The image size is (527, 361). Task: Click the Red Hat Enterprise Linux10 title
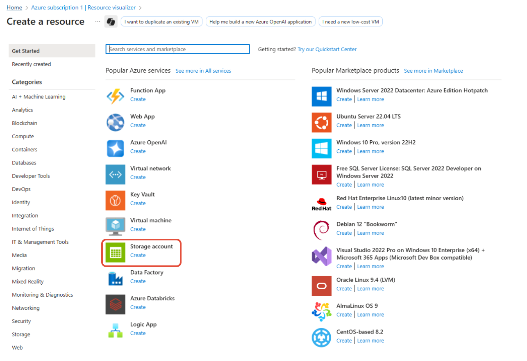[400, 198]
